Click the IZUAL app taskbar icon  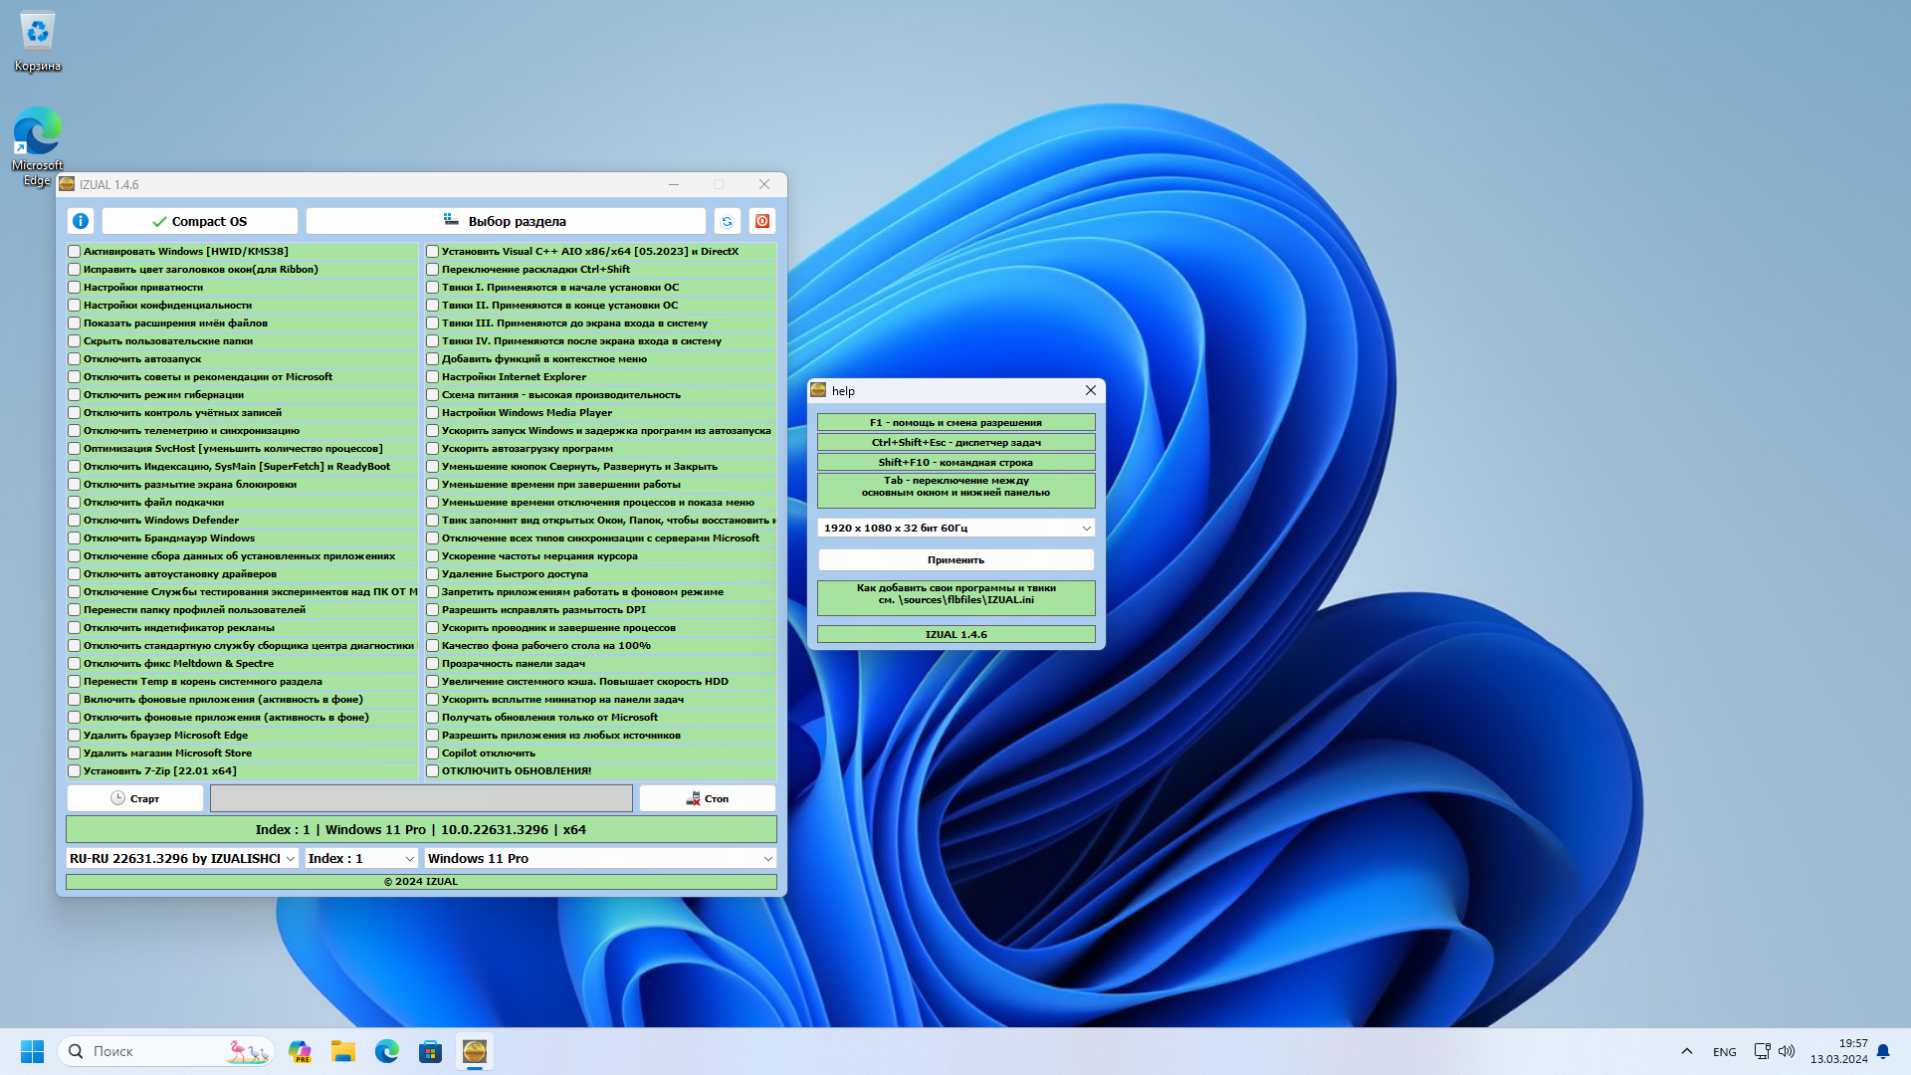click(475, 1051)
